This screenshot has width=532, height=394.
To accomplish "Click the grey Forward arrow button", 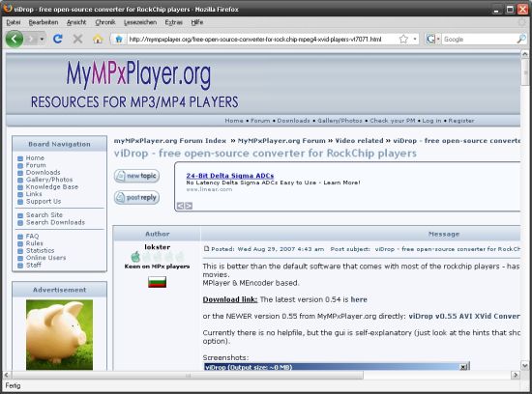I will pos(31,39).
